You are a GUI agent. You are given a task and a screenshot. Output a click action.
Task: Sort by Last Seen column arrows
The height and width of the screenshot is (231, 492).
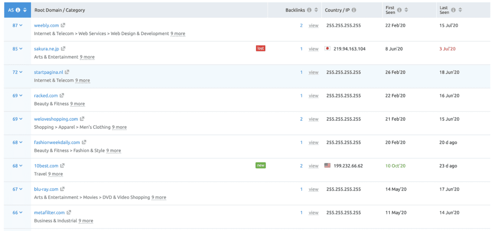tap(460, 10)
